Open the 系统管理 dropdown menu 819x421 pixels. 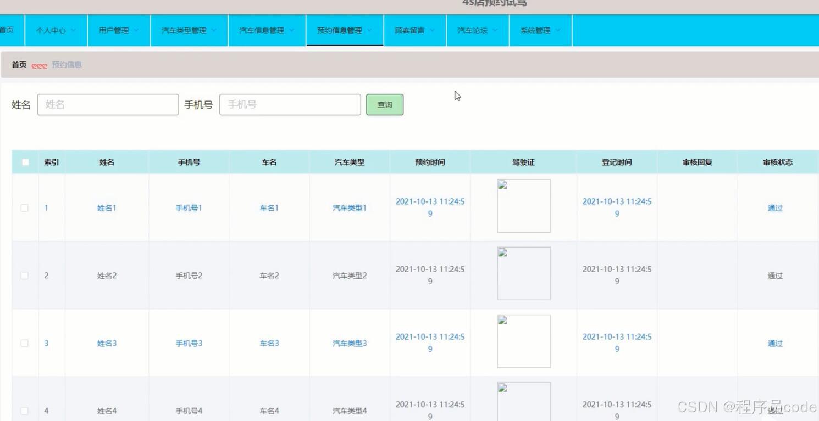click(x=535, y=30)
